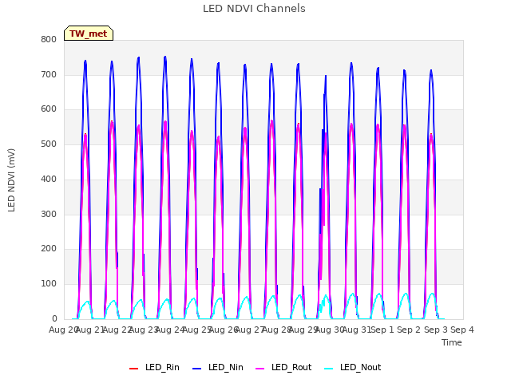
Task: Click the y-axis label LED NDVI (mV)
Action: point(11,180)
